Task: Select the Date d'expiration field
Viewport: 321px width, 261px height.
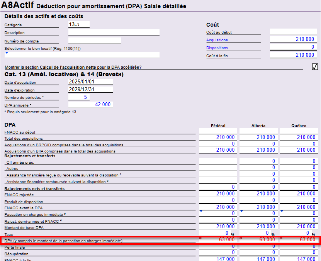Action: [x=90, y=90]
